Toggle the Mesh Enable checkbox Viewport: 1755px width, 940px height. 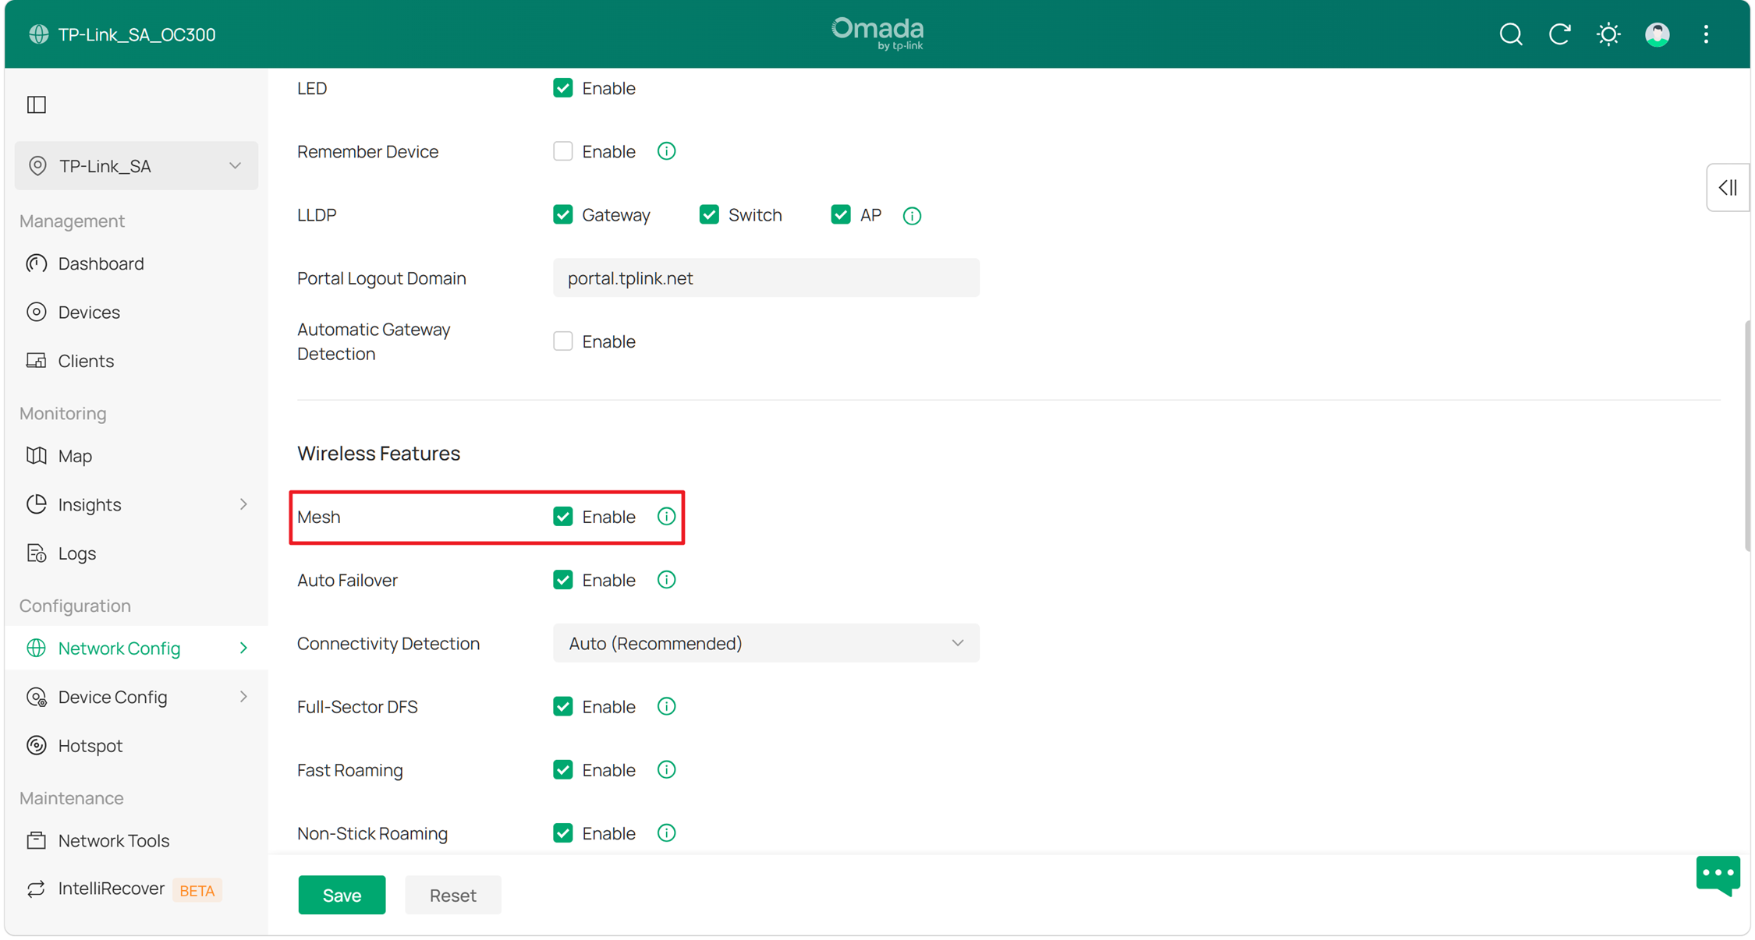coord(563,517)
